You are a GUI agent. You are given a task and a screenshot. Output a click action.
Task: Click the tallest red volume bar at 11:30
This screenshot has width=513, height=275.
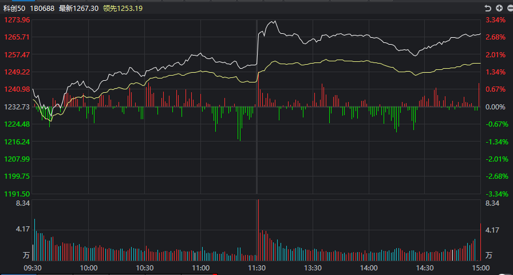[258, 230]
